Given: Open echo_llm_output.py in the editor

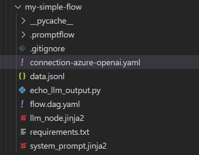Looking at the screenshot, I should coord(65,91).
